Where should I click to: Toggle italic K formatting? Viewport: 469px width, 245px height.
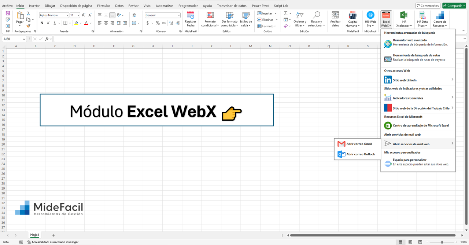point(48,23)
